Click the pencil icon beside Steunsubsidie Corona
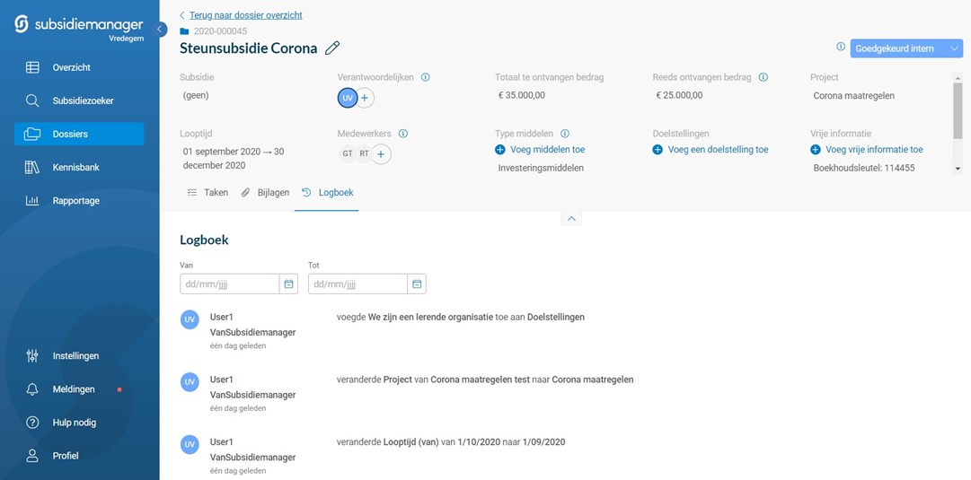Screen dimensions: 971x480 (332, 48)
